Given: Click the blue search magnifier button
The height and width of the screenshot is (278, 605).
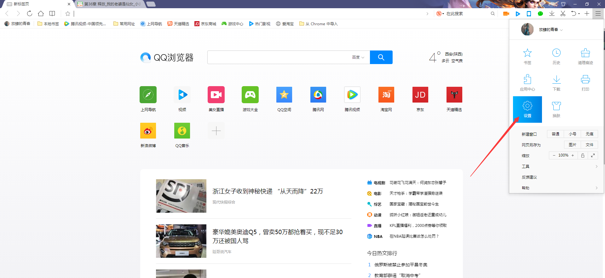Looking at the screenshot, I should coord(381,57).
